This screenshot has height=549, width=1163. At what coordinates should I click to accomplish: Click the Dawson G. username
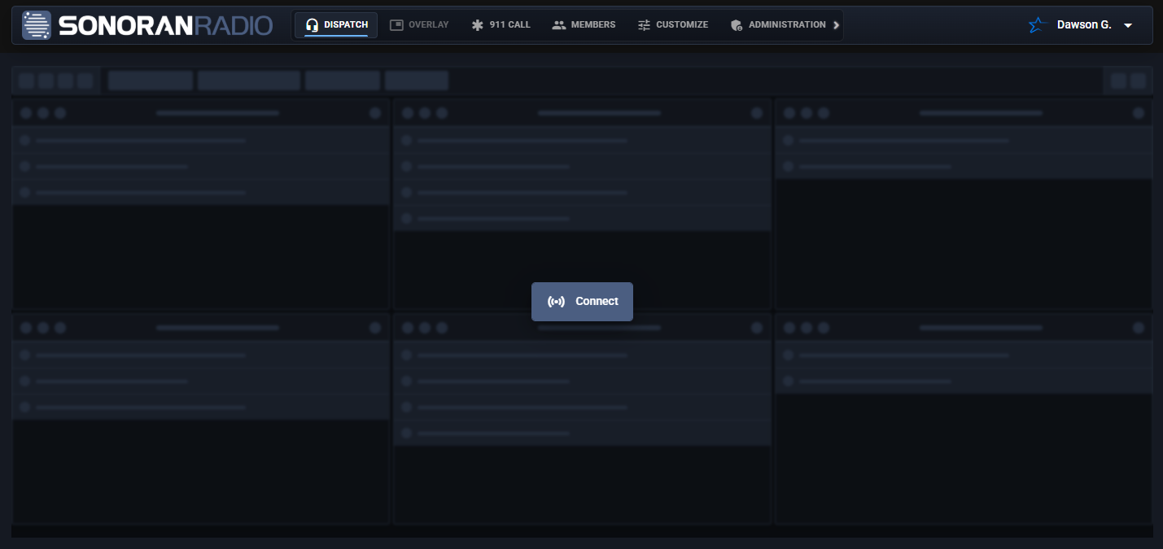[x=1084, y=25]
